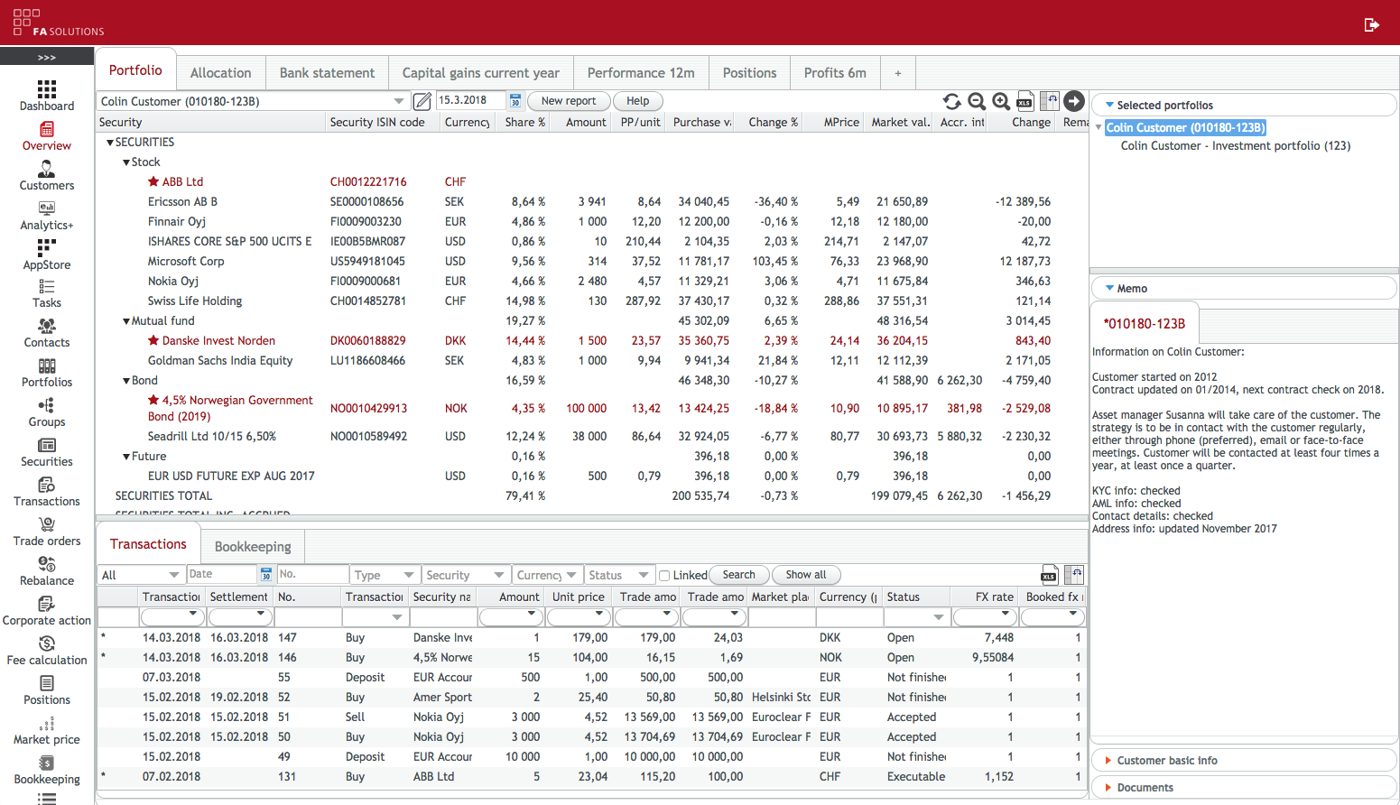Collapse the Future group

126,457
